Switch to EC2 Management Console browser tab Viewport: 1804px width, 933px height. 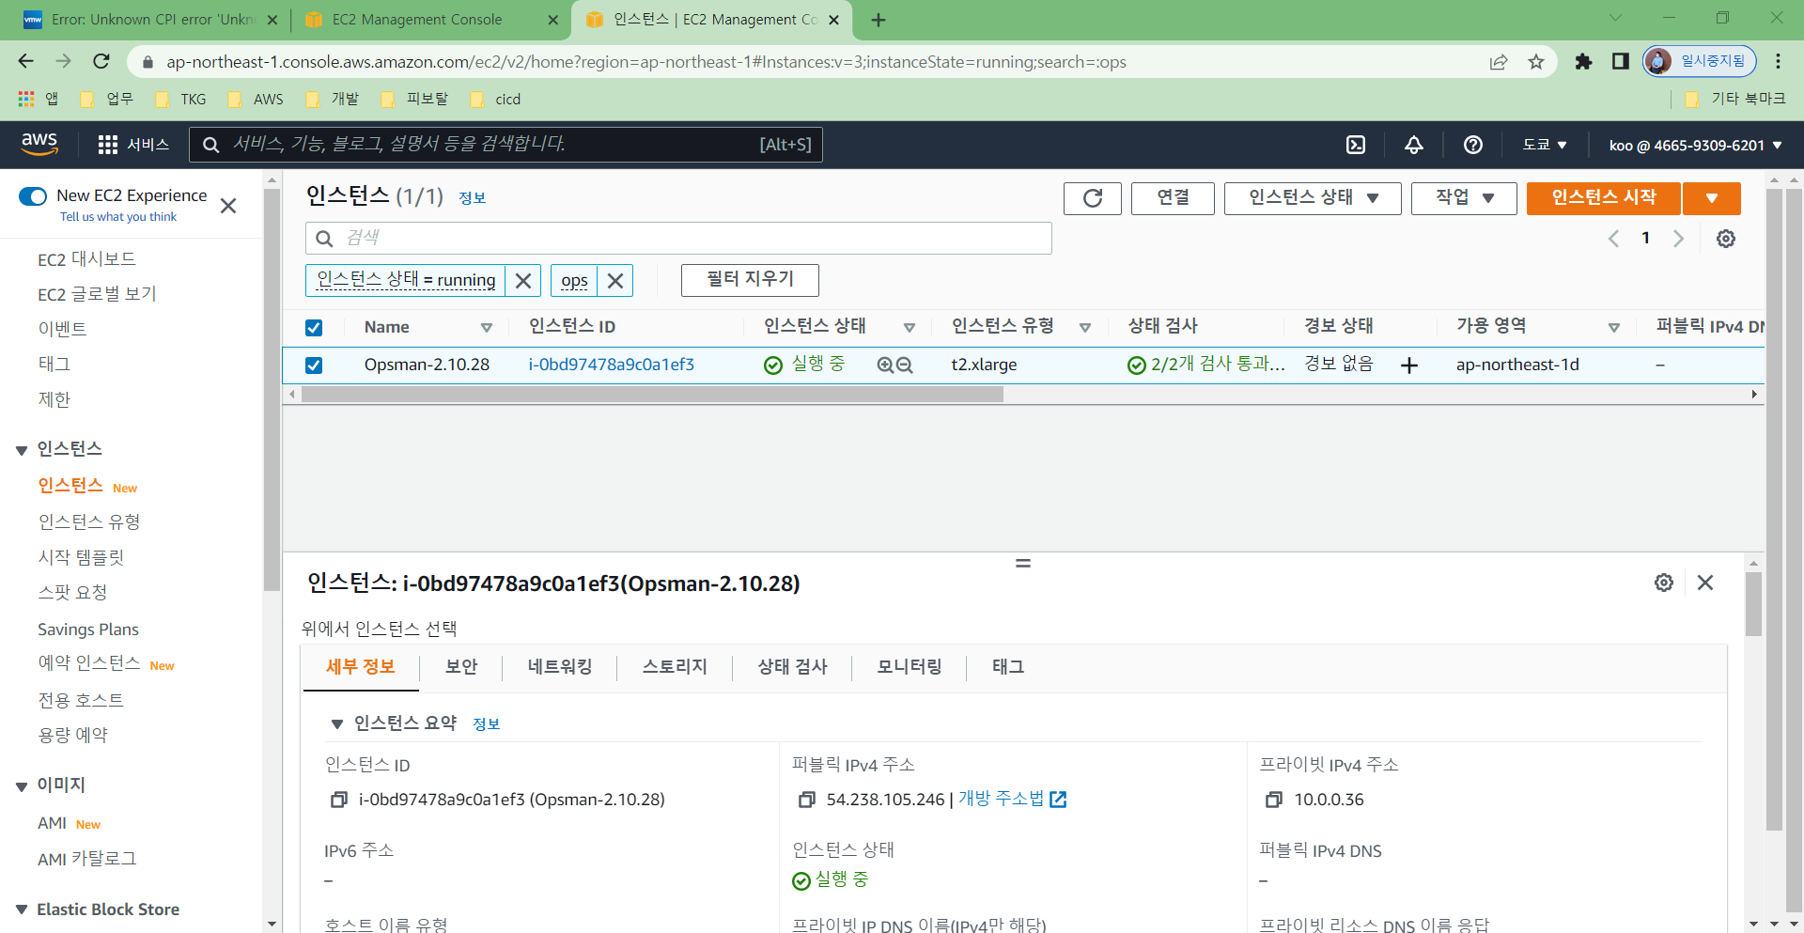pos(417,20)
